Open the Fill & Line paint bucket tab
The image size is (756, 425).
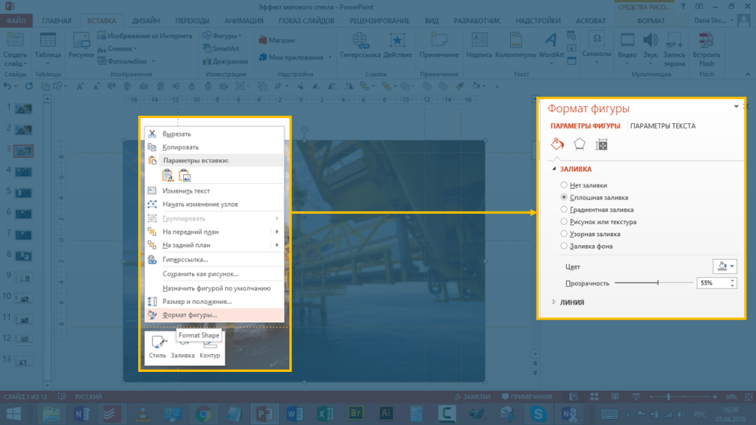point(558,145)
